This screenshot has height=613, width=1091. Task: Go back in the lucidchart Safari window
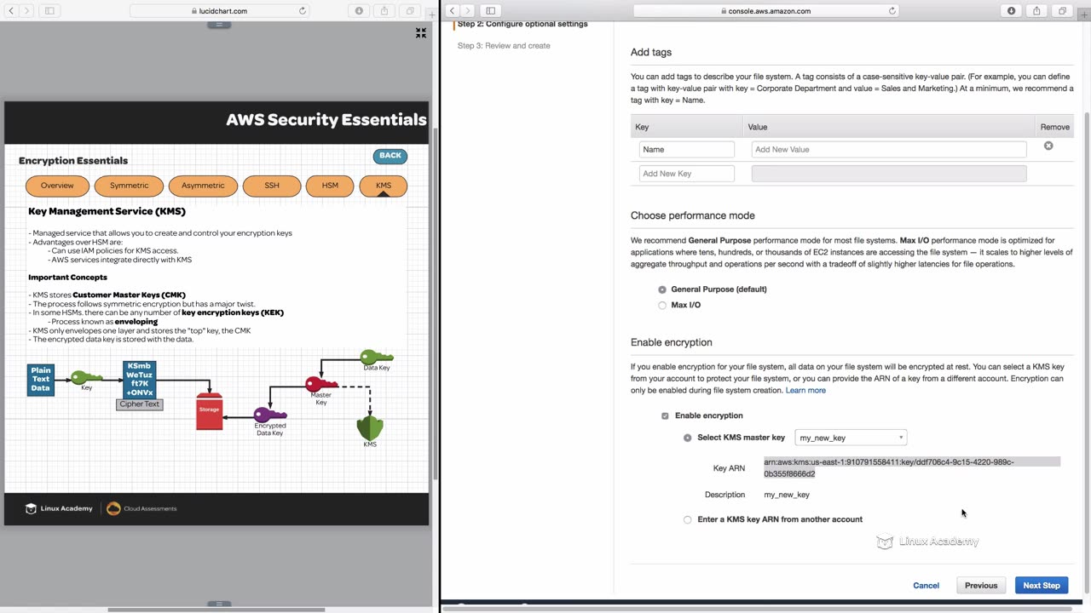tap(11, 11)
